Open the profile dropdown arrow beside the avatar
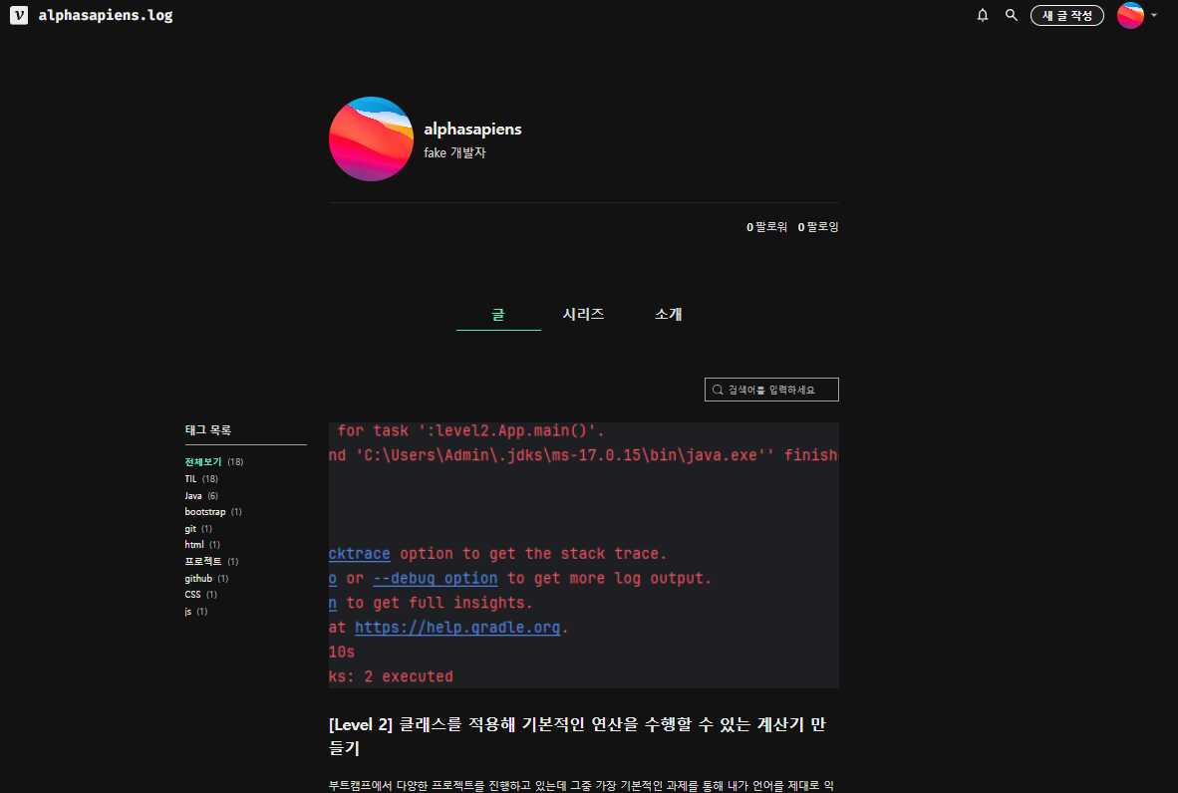Viewport: 1178px width, 793px height. tap(1152, 15)
